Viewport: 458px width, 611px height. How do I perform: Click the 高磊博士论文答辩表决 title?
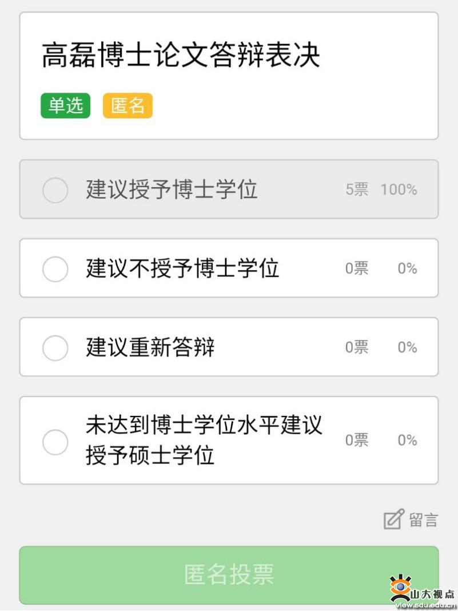(x=181, y=55)
